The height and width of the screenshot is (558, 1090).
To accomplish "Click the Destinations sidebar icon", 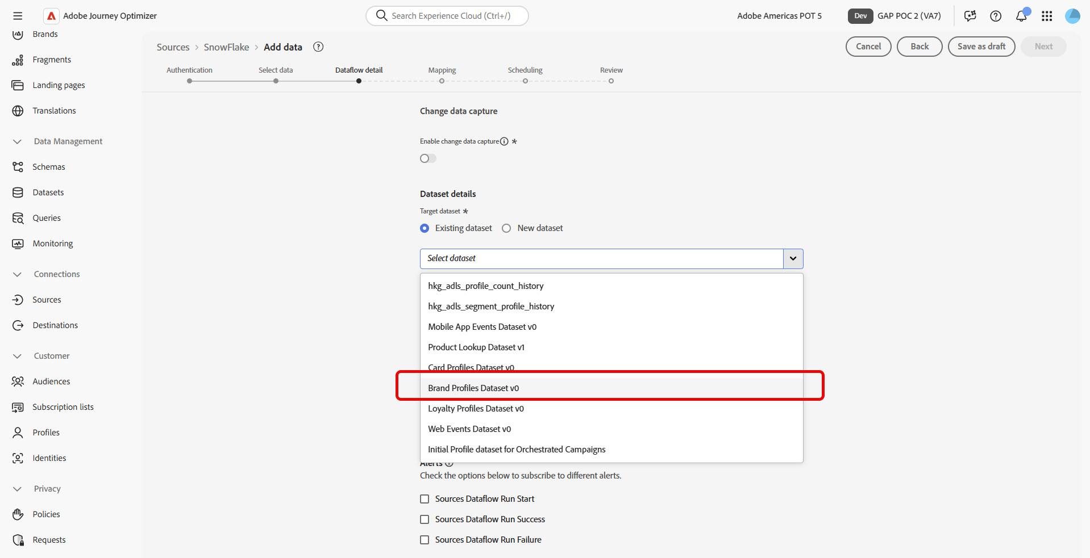I will pyautogui.click(x=18, y=325).
